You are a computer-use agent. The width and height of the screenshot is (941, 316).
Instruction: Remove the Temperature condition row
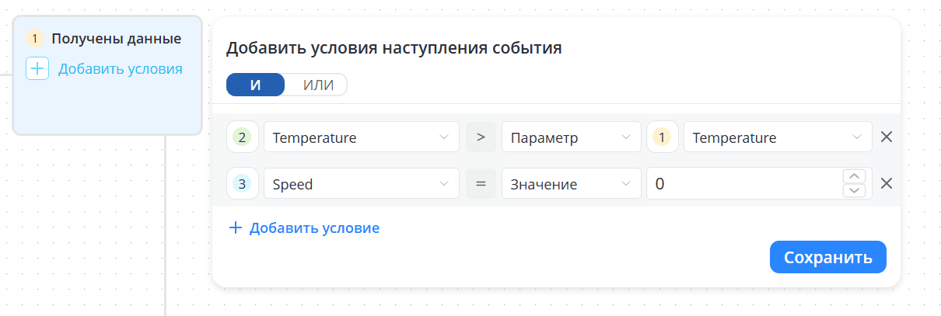(886, 137)
